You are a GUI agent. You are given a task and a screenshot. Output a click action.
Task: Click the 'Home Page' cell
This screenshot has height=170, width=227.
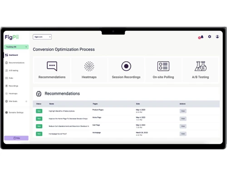[97, 117]
